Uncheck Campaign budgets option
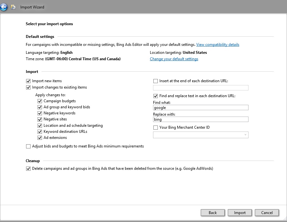Screen dimensions: 287x222 [x=40, y=101]
